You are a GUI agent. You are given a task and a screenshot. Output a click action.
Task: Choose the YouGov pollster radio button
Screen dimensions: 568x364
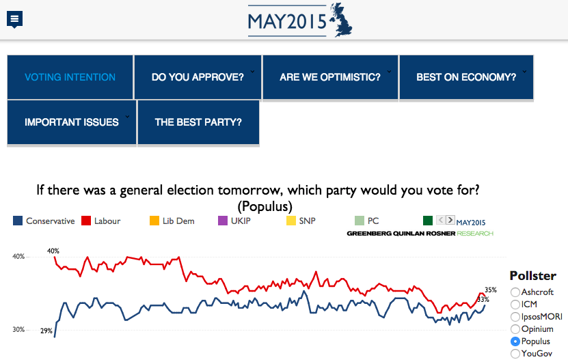click(515, 354)
